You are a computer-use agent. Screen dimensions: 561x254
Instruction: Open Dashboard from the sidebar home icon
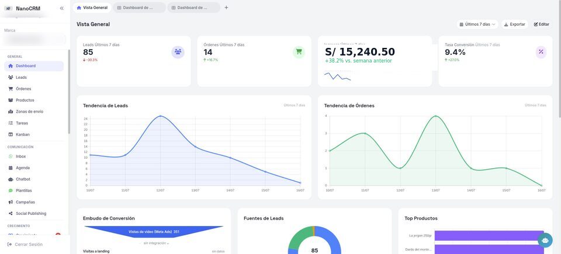11,66
